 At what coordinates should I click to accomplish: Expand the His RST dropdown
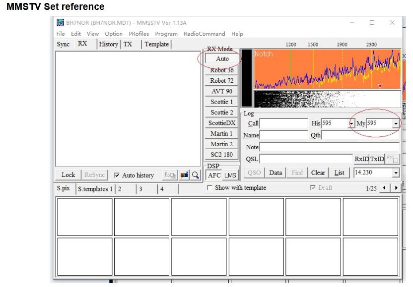351,123
